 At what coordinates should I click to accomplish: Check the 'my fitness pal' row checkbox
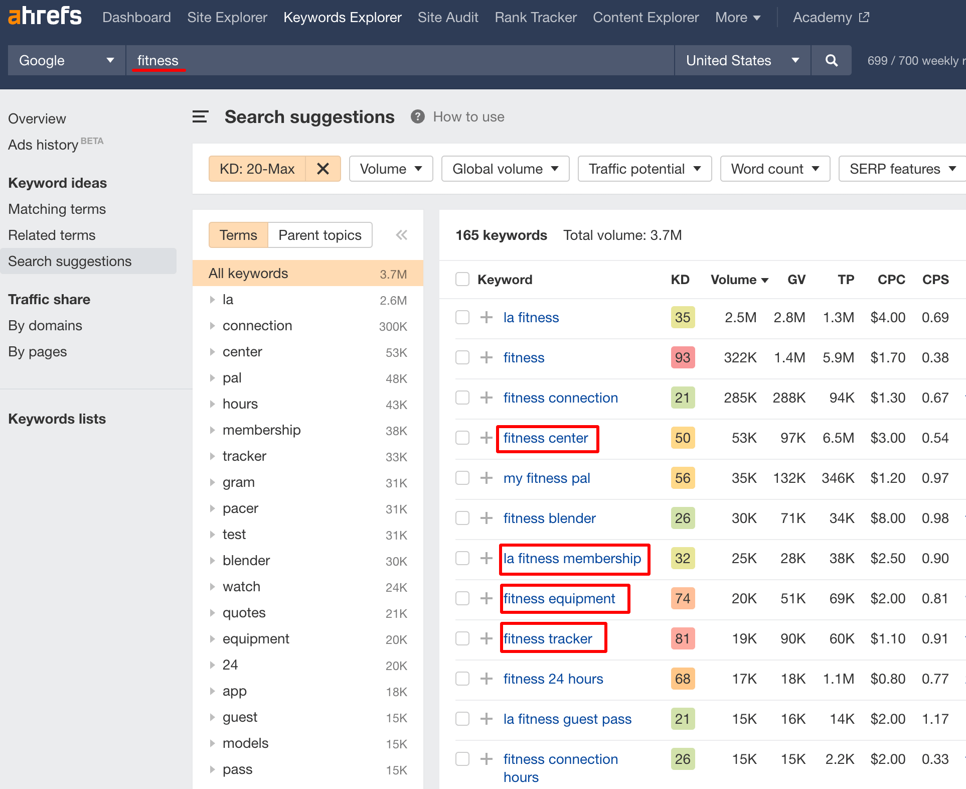462,478
